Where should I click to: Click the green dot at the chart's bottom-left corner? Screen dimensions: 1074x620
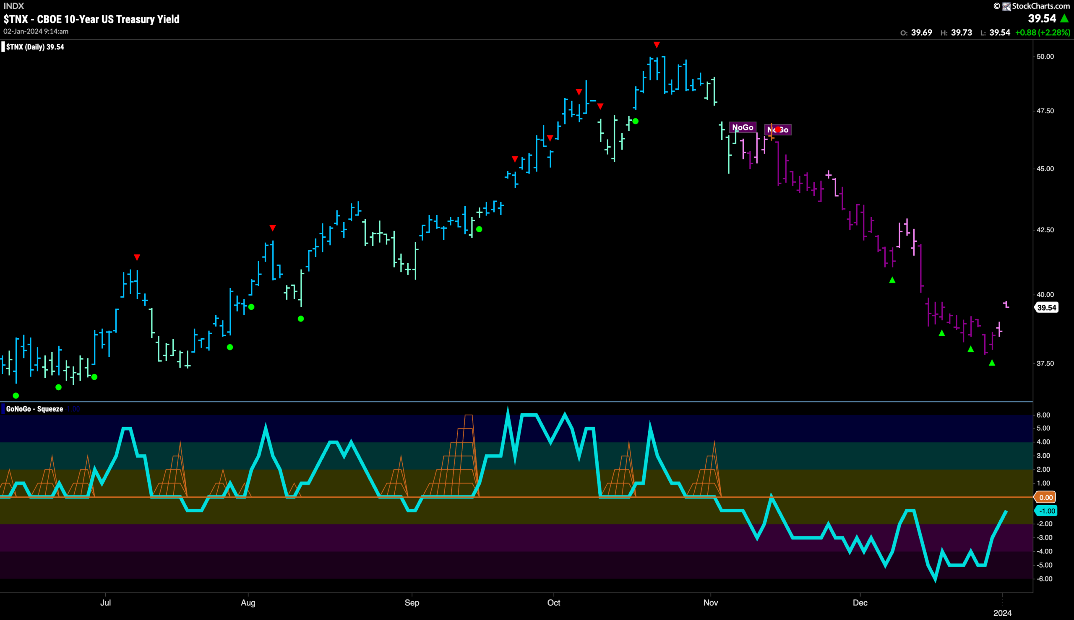16,396
